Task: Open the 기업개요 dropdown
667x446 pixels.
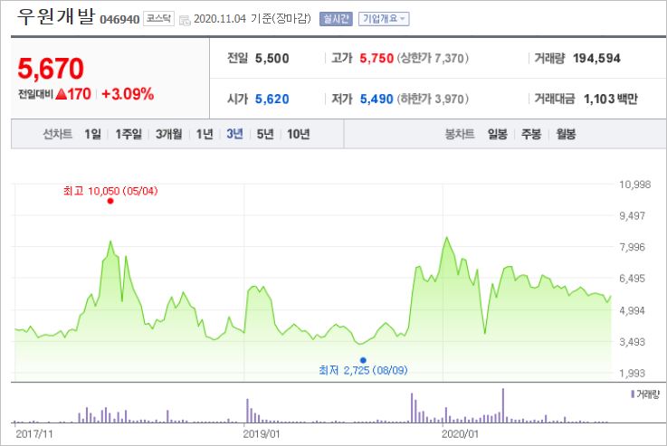Action: (x=384, y=19)
